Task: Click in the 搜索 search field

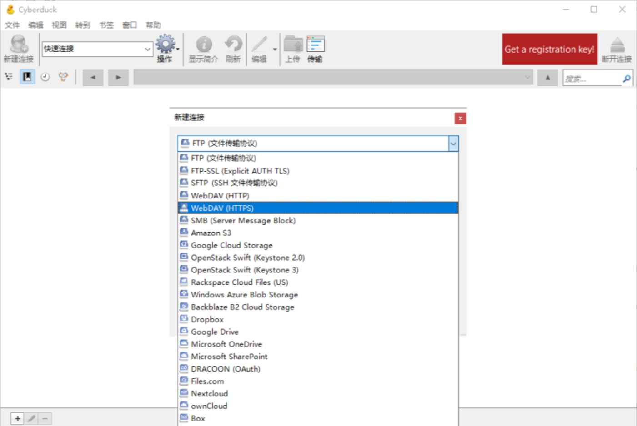Action: pyautogui.click(x=591, y=78)
